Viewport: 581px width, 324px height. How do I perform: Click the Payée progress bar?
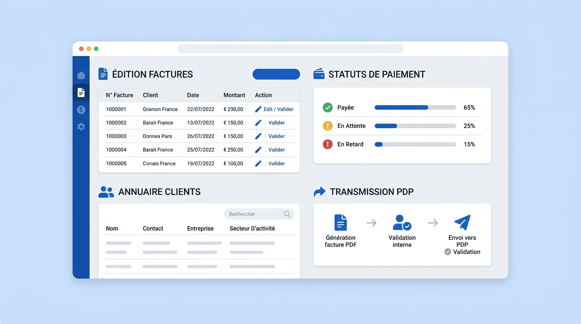pos(415,108)
